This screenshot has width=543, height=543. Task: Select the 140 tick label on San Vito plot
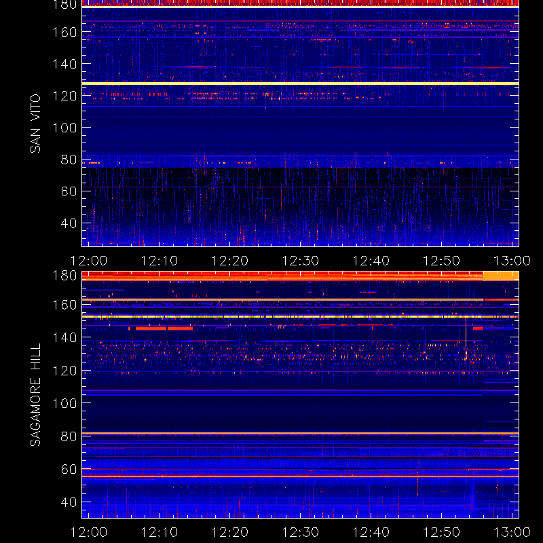point(64,64)
